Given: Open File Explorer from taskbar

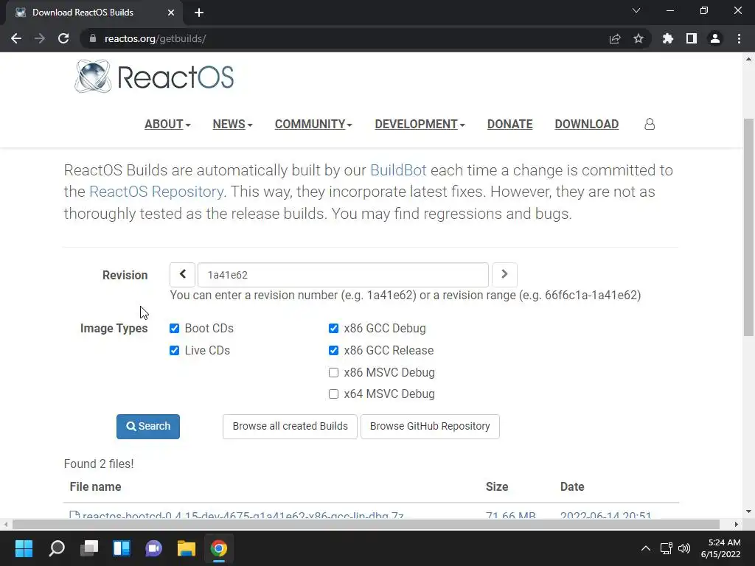Looking at the screenshot, I should [187, 548].
